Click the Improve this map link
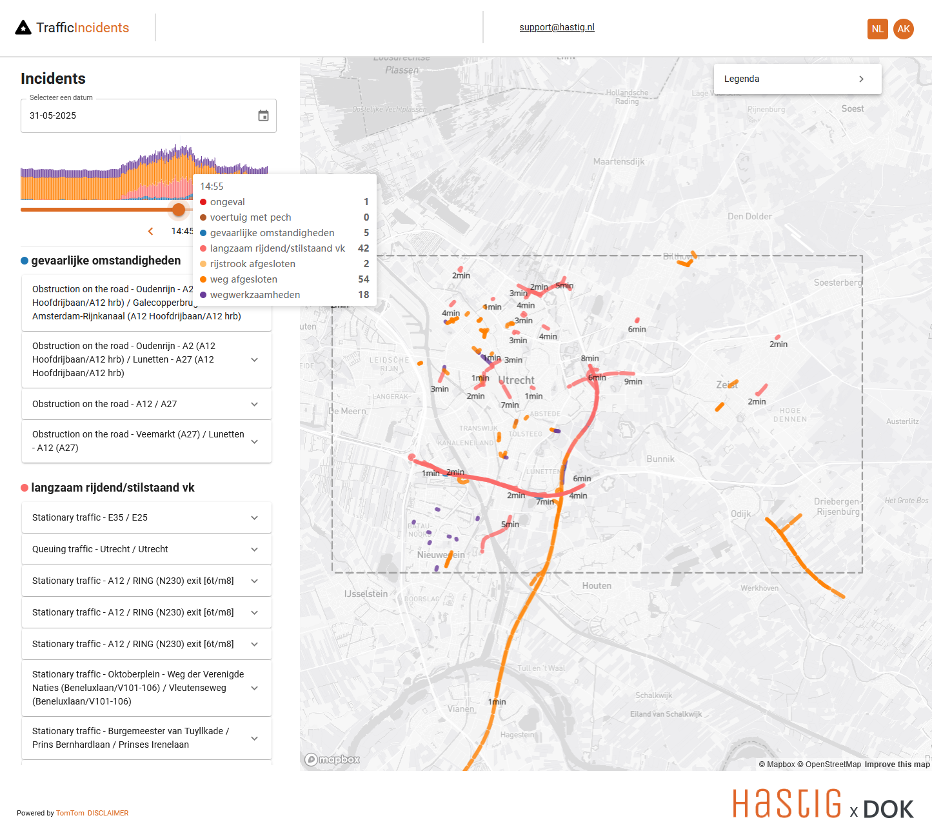 pos(897,765)
